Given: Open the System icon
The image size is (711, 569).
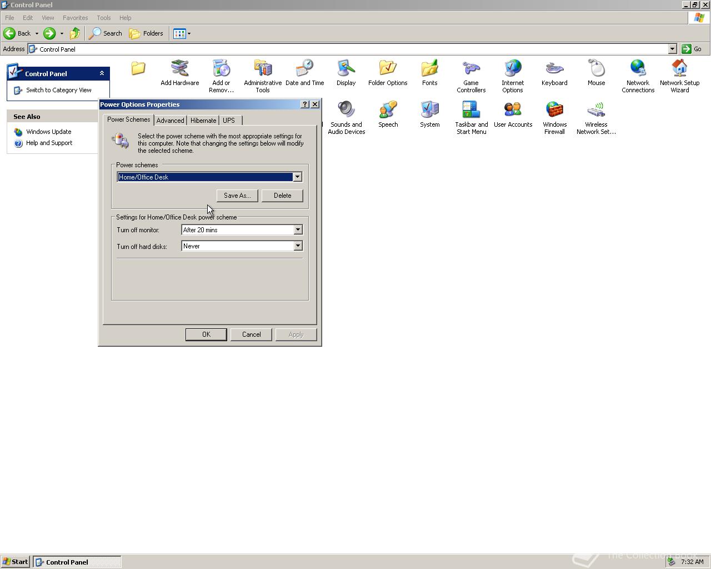Looking at the screenshot, I should pos(429,114).
